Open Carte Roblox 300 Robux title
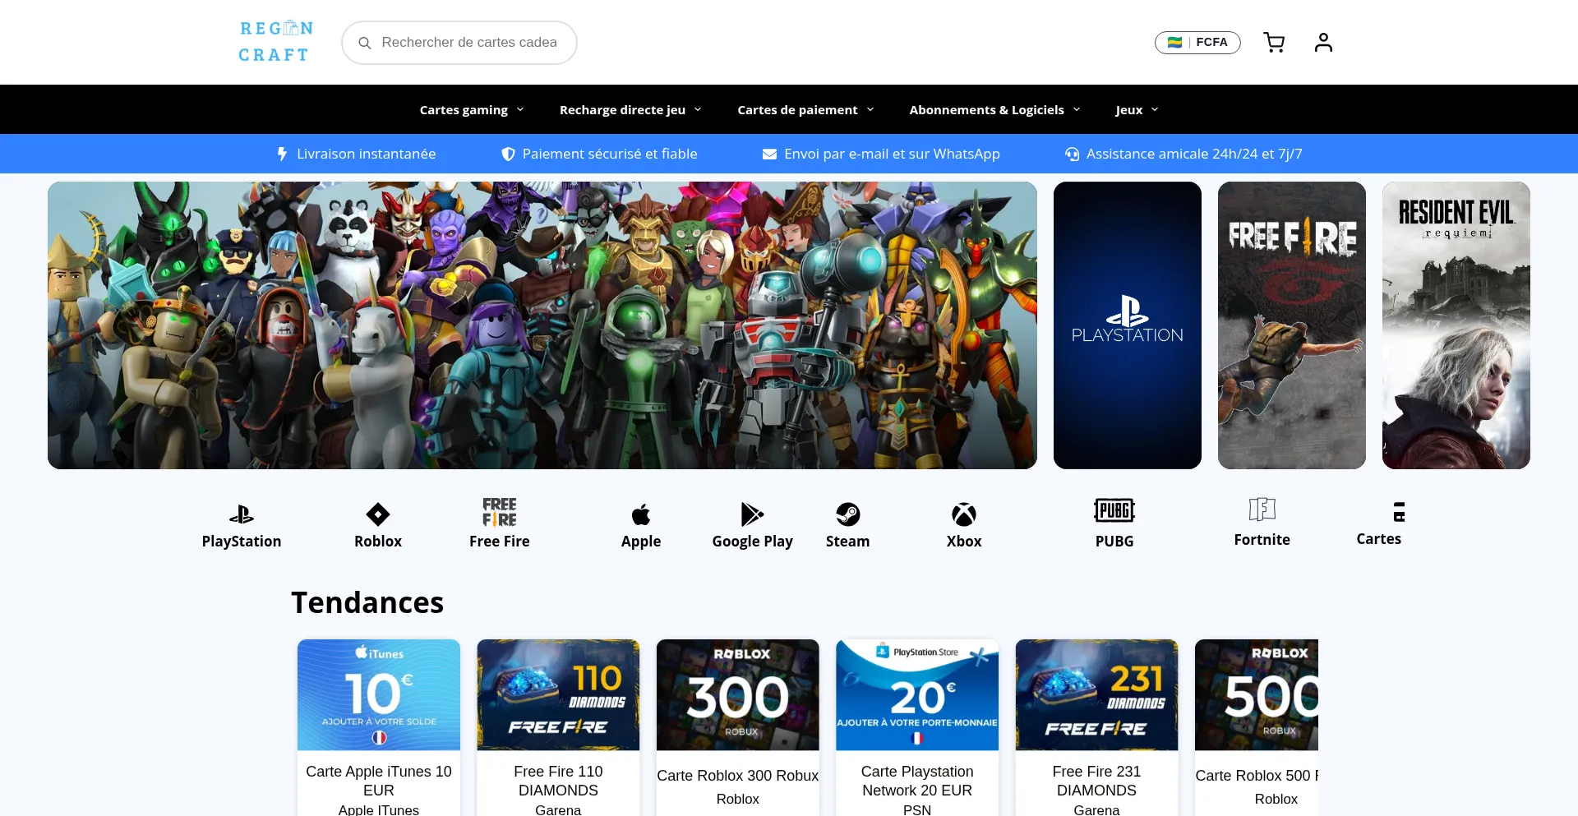Image resolution: width=1578 pixels, height=816 pixels. click(738, 776)
